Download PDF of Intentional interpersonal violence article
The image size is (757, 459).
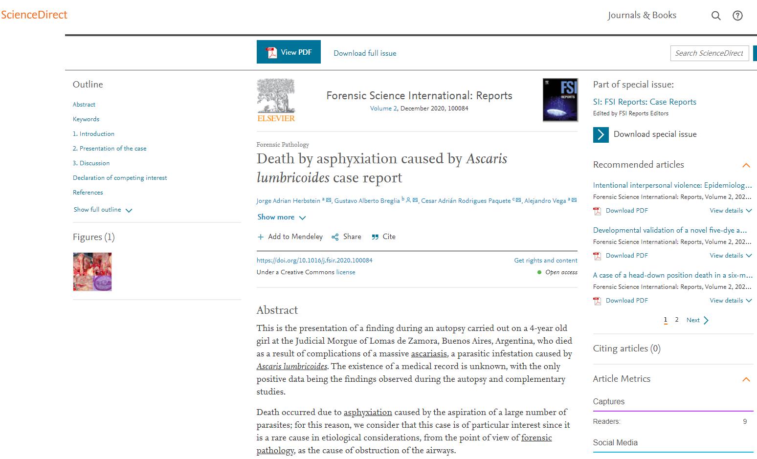click(626, 211)
